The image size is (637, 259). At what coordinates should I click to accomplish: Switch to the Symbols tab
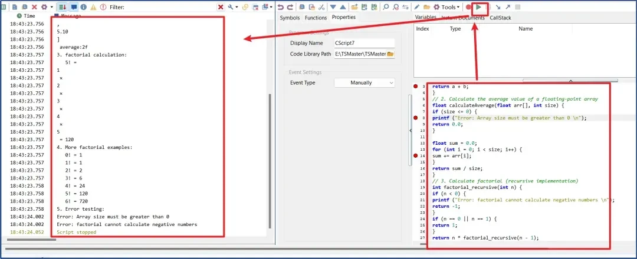point(290,18)
